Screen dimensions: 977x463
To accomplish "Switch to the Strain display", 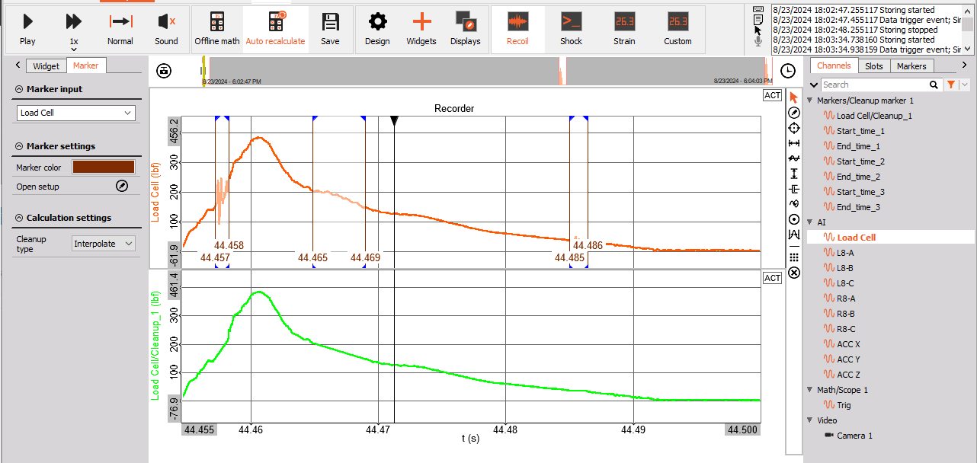I will 624,29.
